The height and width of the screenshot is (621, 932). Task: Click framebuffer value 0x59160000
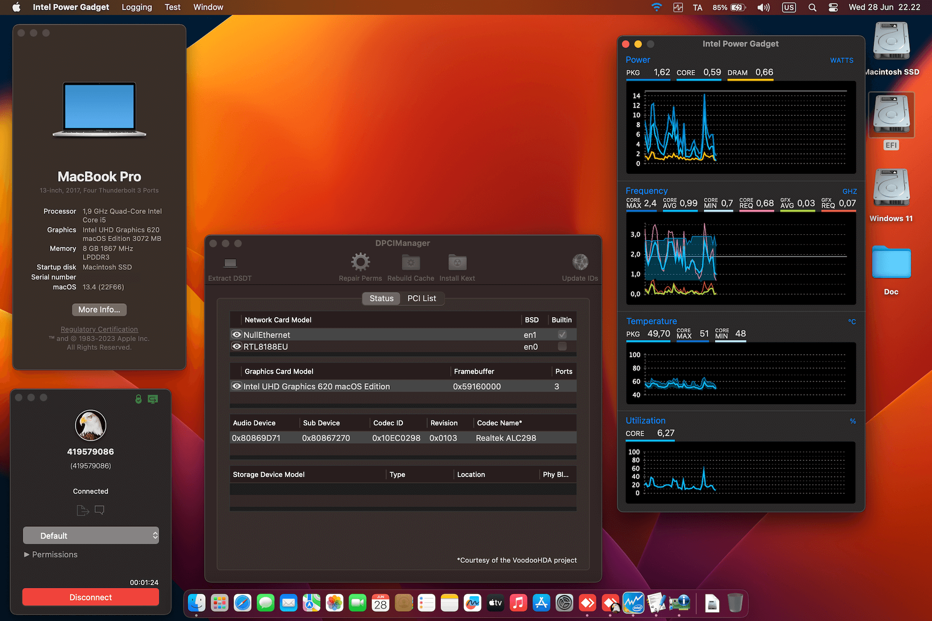click(x=477, y=386)
